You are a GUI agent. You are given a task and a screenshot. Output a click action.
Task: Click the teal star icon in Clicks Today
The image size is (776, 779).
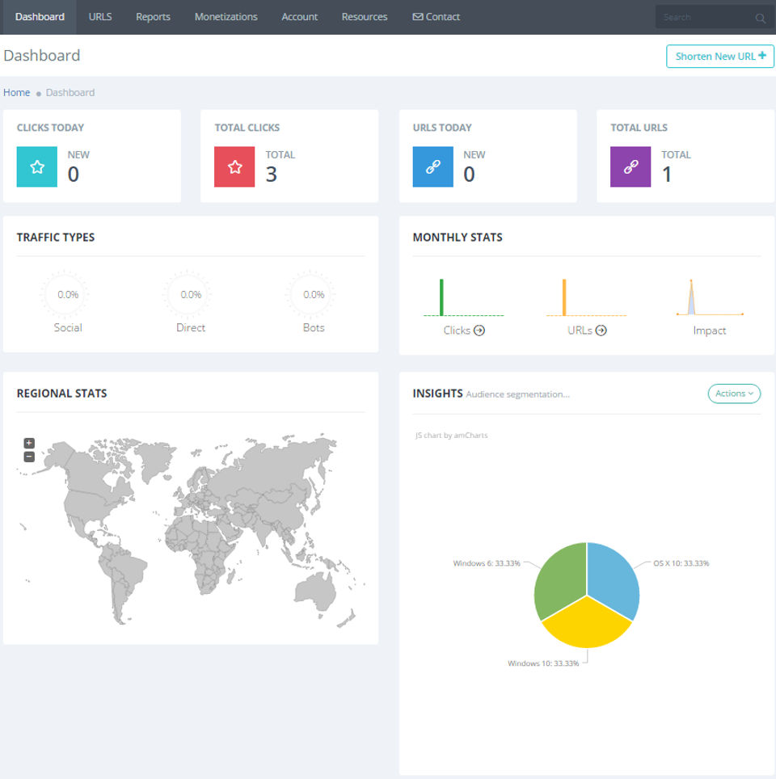pyautogui.click(x=37, y=166)
